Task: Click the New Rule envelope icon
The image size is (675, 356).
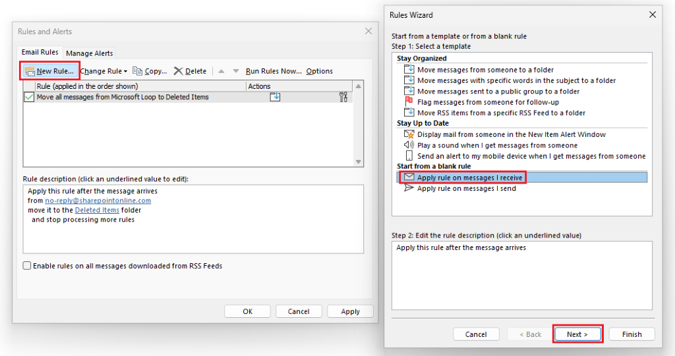Action: pyautogui.click(x=29, y=71)
